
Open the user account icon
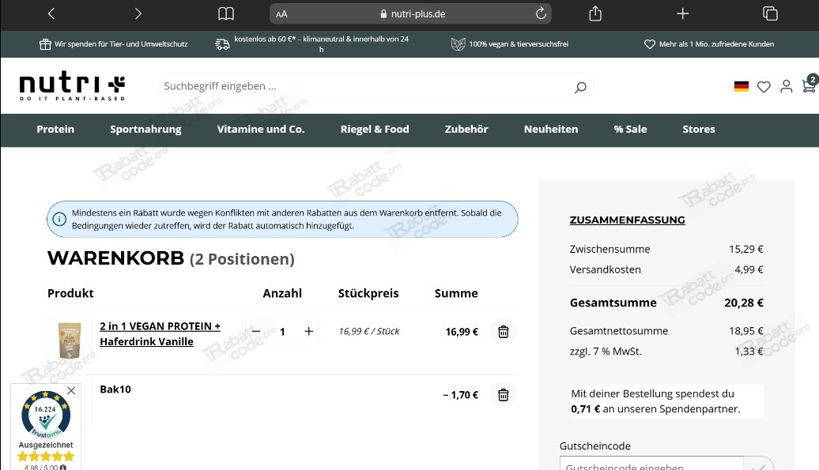[x=786, y=86]
